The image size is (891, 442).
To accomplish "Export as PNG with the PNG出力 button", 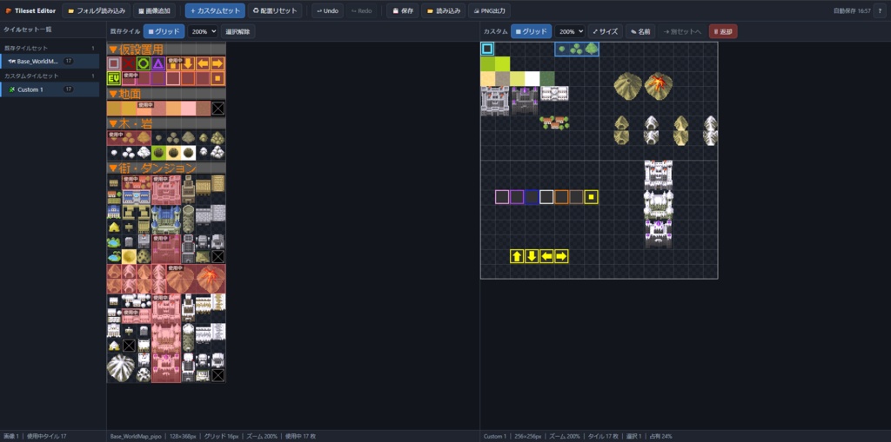I will (x=489, y=10).
